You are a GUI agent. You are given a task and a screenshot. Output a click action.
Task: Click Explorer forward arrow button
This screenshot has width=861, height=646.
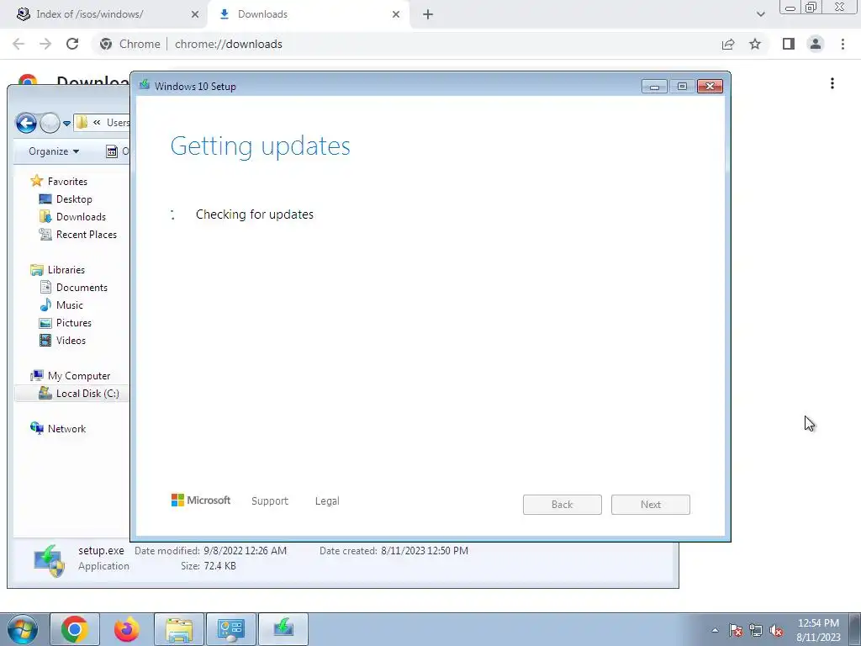coord(50,123)
